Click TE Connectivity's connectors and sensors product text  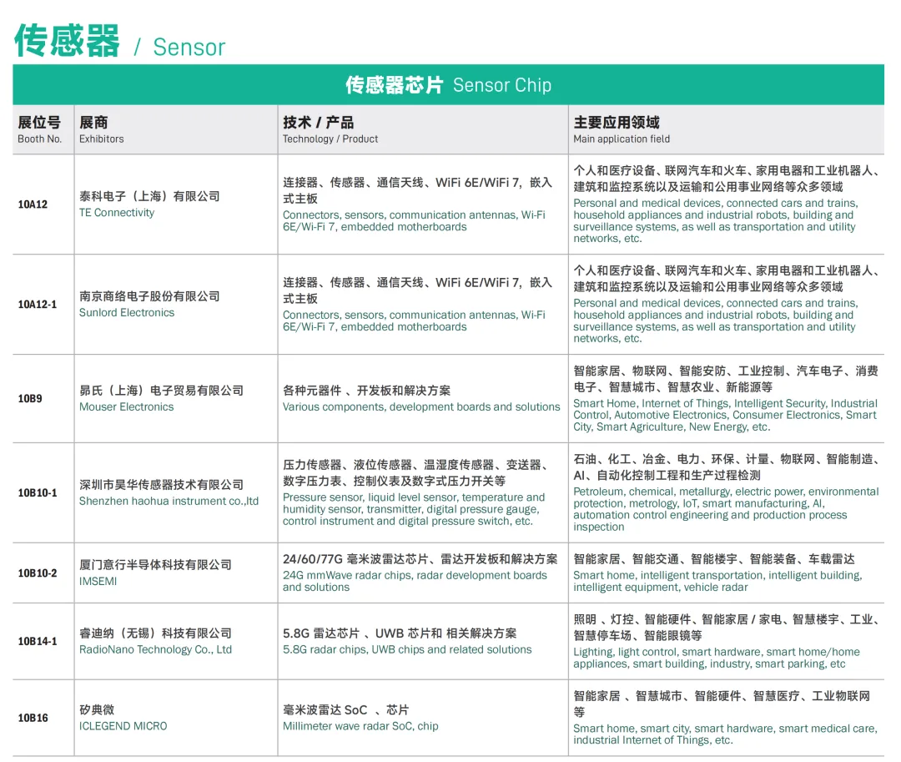pyautogui.click(x=414, y=220)
